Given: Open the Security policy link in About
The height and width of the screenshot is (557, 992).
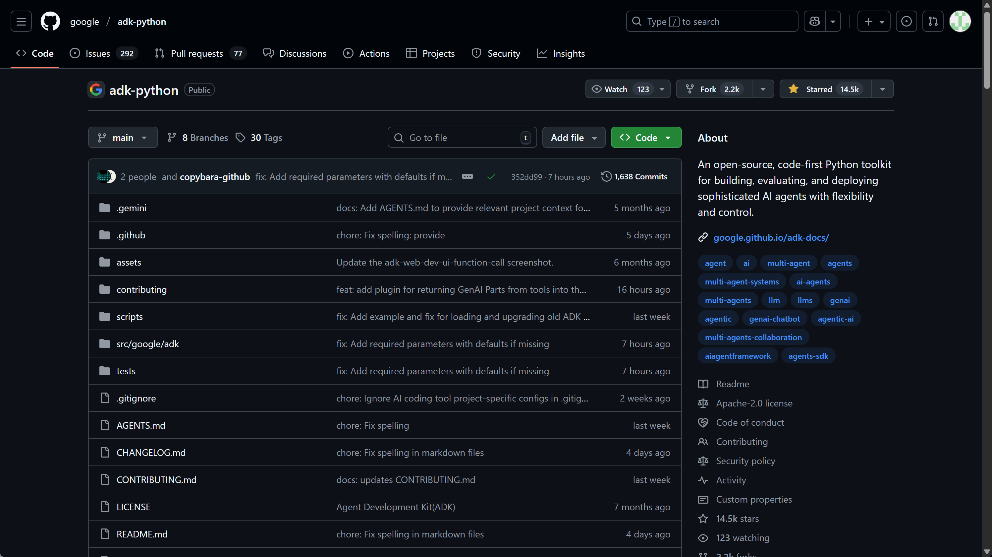Looking at the screenshot, I should (745, 461).
